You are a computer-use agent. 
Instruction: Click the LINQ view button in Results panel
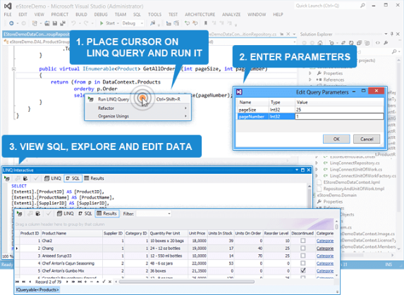pyautogui.click(x=65, y=213)
